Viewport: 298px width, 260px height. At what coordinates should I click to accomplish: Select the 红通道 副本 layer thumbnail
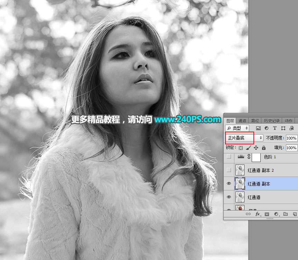240,183
